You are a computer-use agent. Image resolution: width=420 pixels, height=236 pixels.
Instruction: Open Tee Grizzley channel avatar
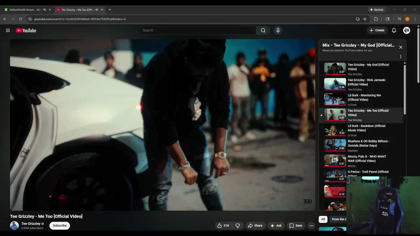tap(14, 226)
